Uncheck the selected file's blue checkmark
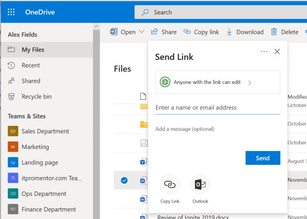 (124, 180)
